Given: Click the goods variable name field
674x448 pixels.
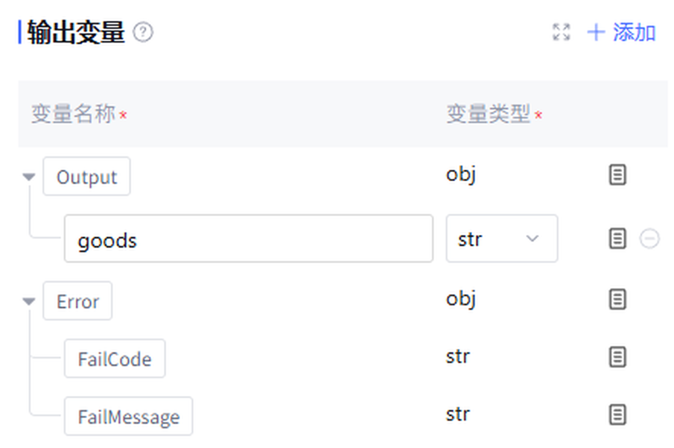Looking at the screenshot, I should (248, 239).
